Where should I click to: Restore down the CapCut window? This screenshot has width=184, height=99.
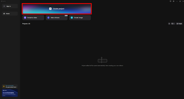click(x=180, y=1)
